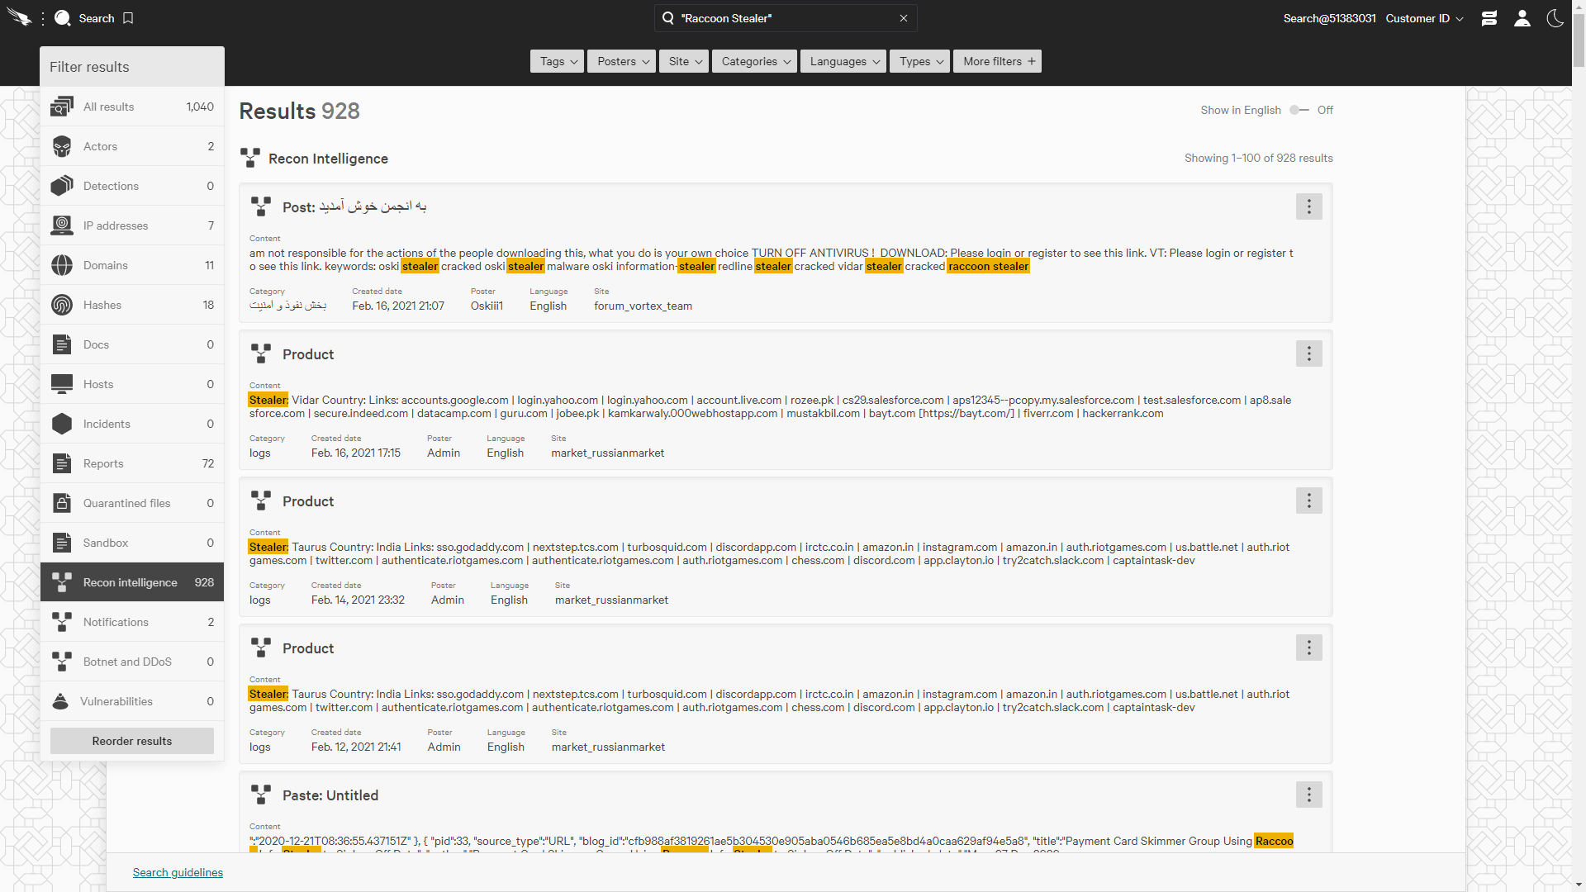The width and height of the screenshot is (1586, 892).
Task: Open the Customer ID dropdown
Action: point(1424,18)
